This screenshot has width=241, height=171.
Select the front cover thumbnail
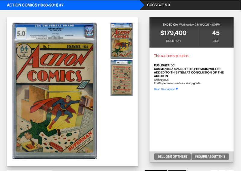point(122,41)
